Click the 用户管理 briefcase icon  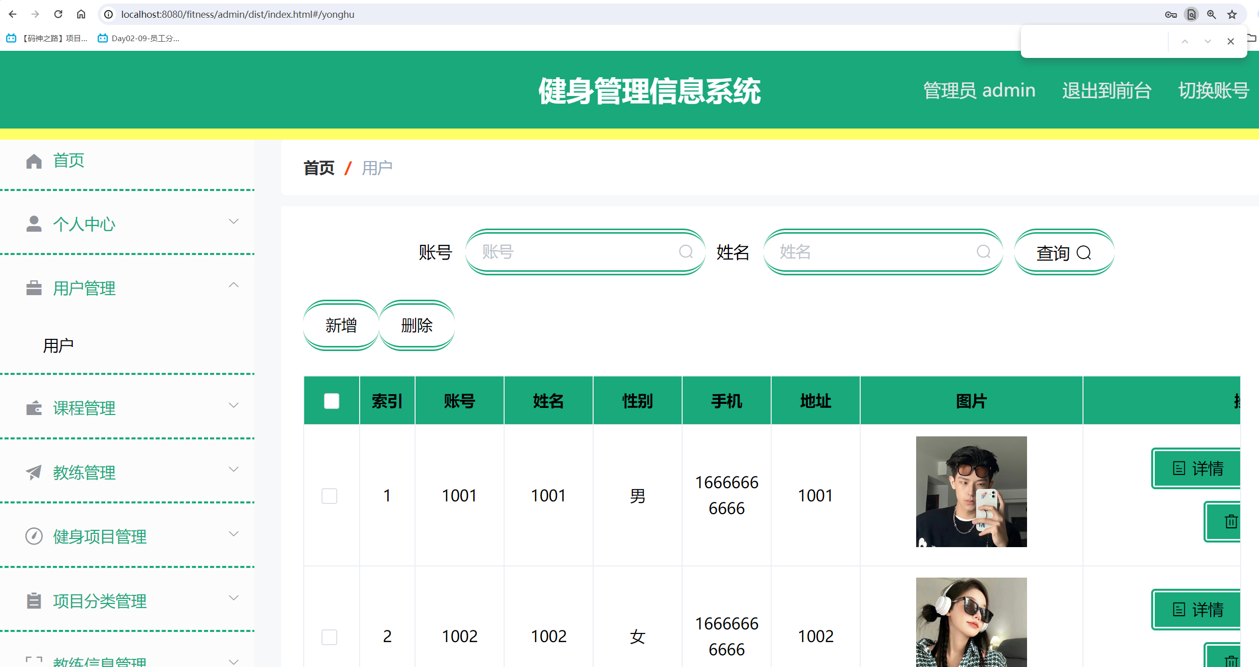(34, 288)
